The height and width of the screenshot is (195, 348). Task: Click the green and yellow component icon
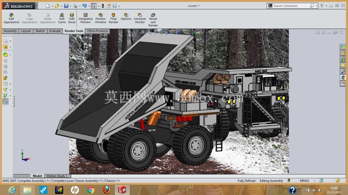[x=5, y=55]
